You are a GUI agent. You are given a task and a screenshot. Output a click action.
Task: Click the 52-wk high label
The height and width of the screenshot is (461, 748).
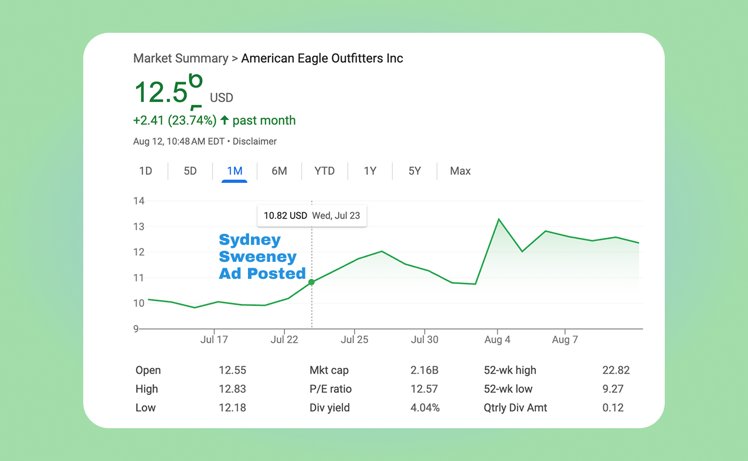pyautogui.click(x=510, y=370)
